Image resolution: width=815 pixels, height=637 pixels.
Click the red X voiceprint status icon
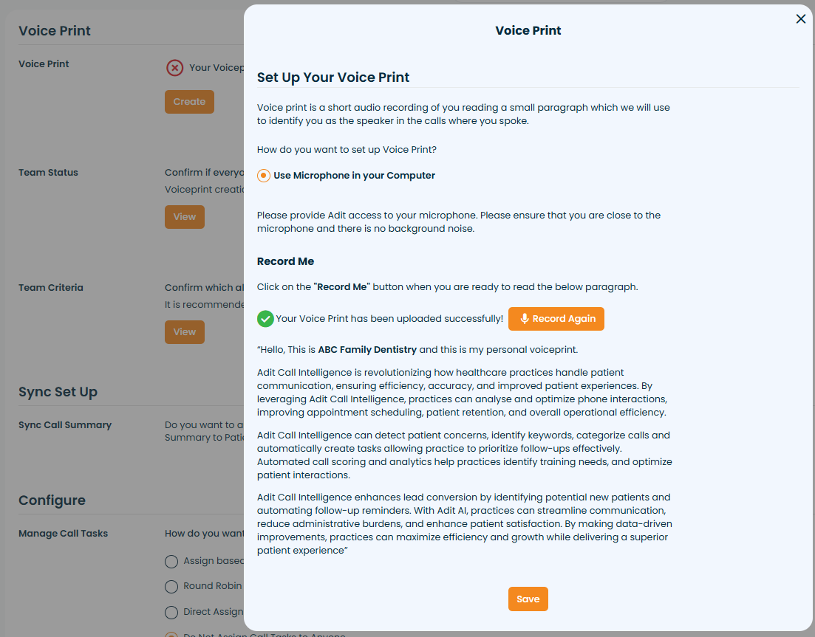(174, 68)
